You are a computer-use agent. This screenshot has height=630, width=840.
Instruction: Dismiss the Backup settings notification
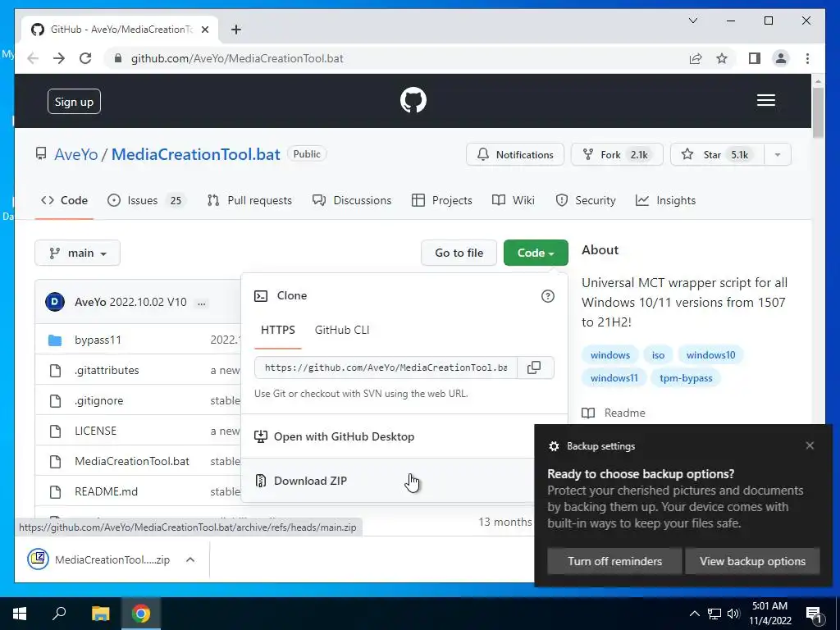[810, 445]
